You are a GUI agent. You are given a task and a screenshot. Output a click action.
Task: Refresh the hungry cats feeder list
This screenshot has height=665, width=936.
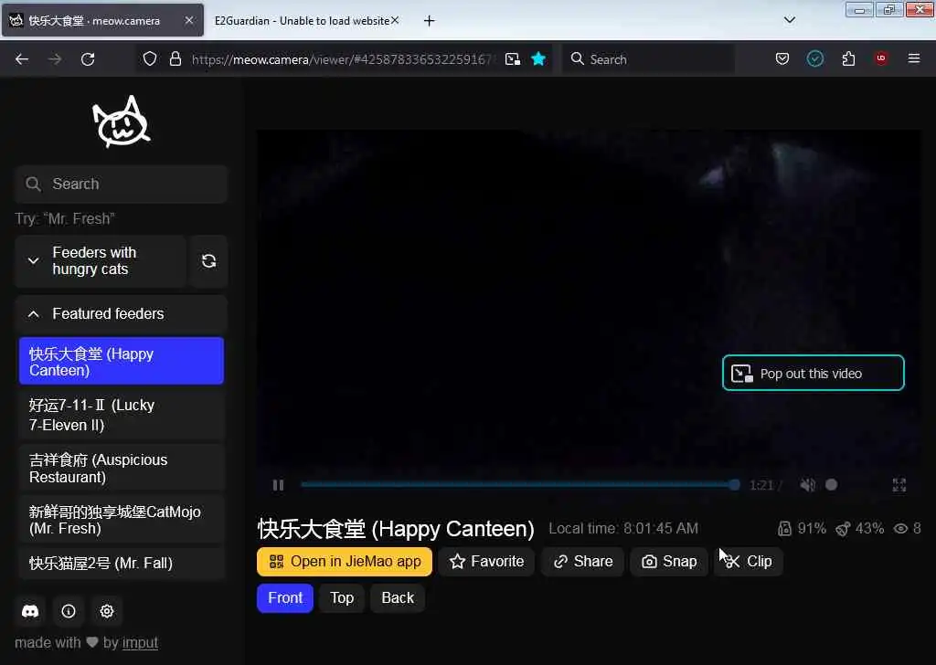tap(208, 261)
